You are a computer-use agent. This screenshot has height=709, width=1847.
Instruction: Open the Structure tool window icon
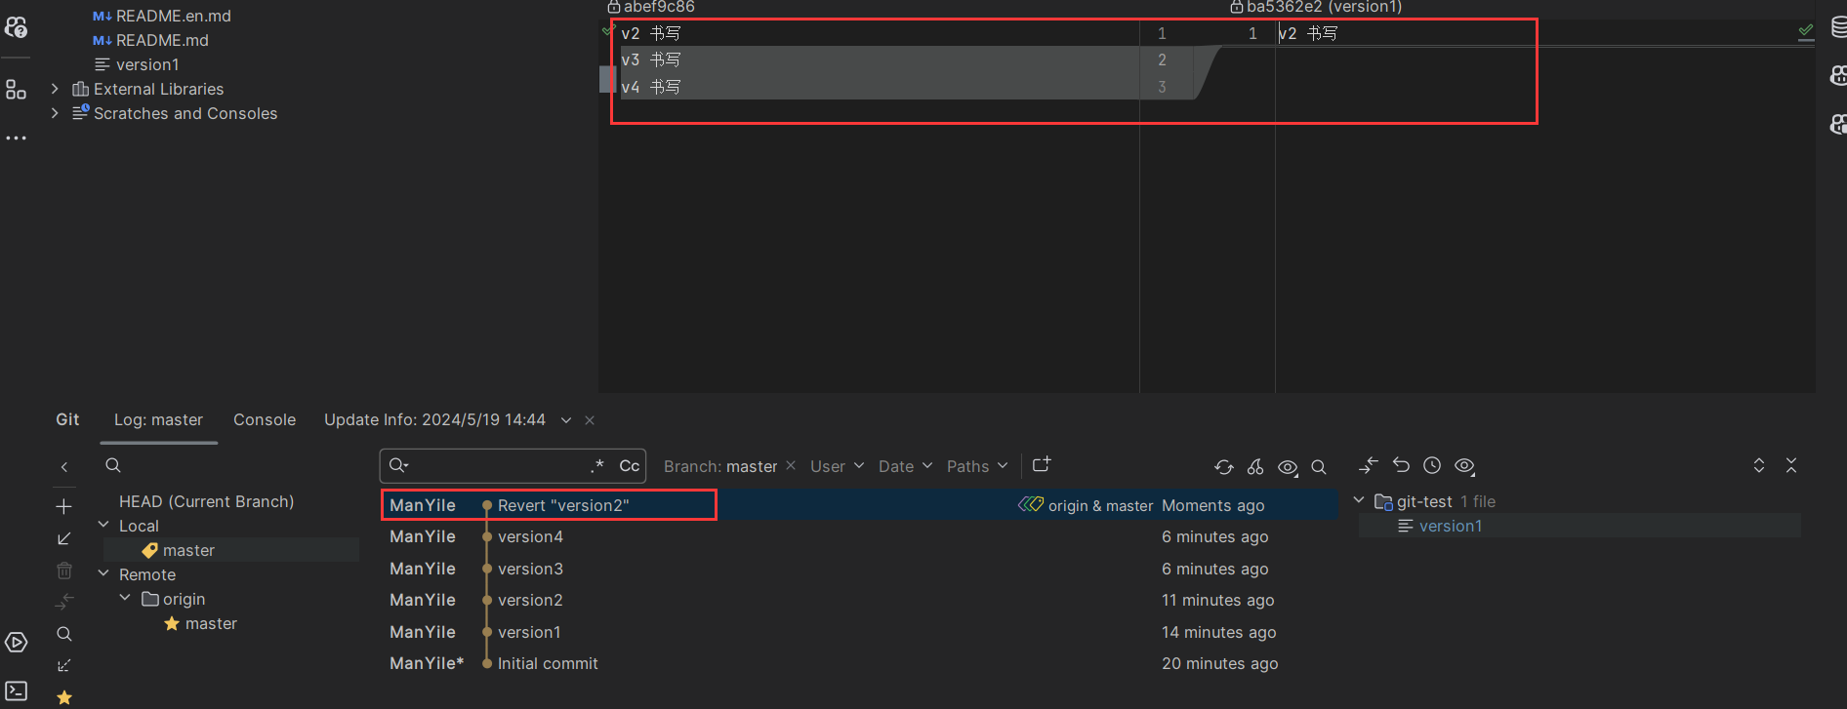16,90
